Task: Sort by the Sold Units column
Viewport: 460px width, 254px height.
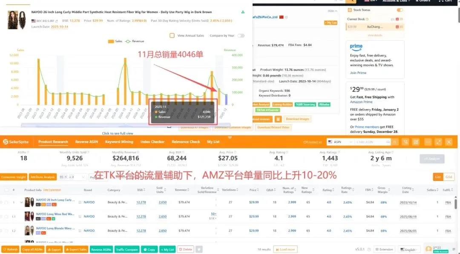Action: [161, 190]
